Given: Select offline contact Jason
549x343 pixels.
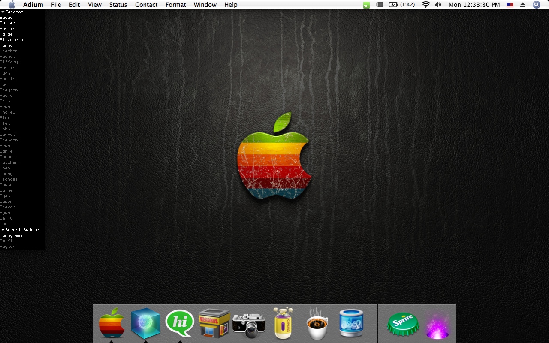Looking at the screenshot, I should tap(6, 202).
